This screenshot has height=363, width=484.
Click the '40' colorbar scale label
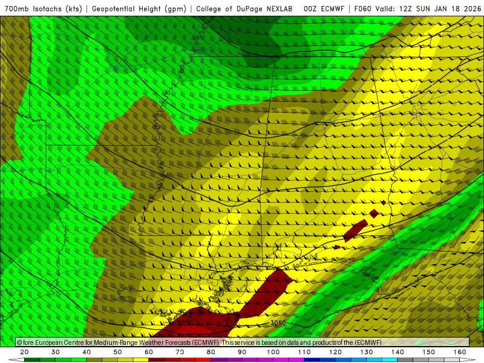pyautogui.click(x=87, y=352)
